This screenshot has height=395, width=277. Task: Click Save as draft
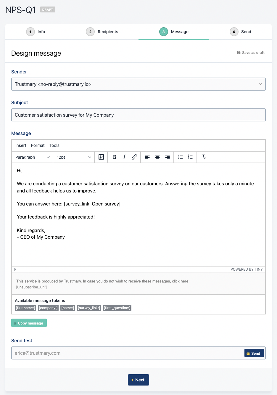click(x=251, y=53)
